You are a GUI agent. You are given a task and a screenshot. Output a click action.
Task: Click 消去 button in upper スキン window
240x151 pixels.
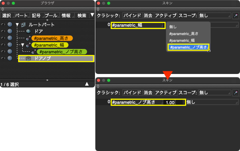tap(148, 16)
